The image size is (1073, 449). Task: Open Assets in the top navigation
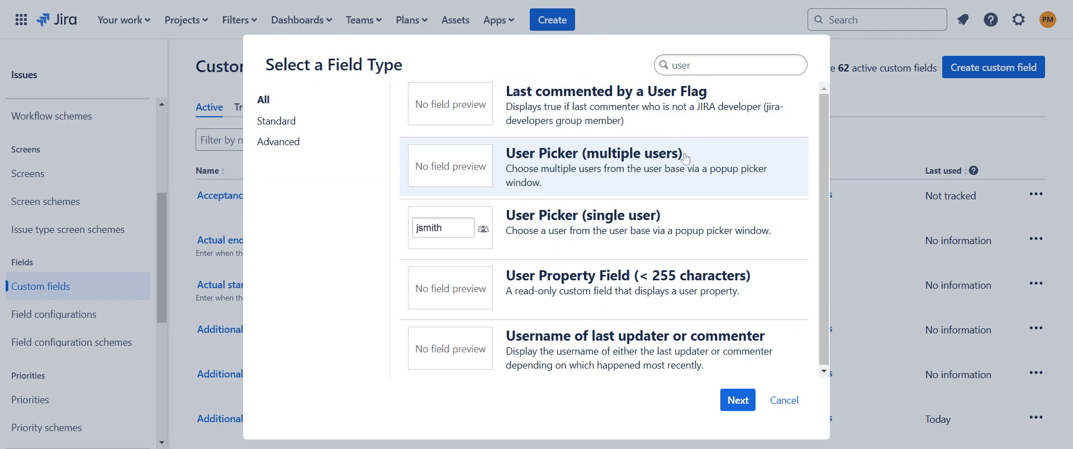[x=455, y=20]
